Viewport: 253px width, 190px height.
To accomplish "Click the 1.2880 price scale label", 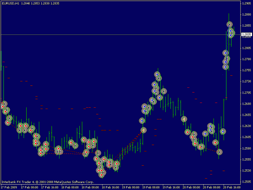I will pyautogui.click(x=247, y=15).
